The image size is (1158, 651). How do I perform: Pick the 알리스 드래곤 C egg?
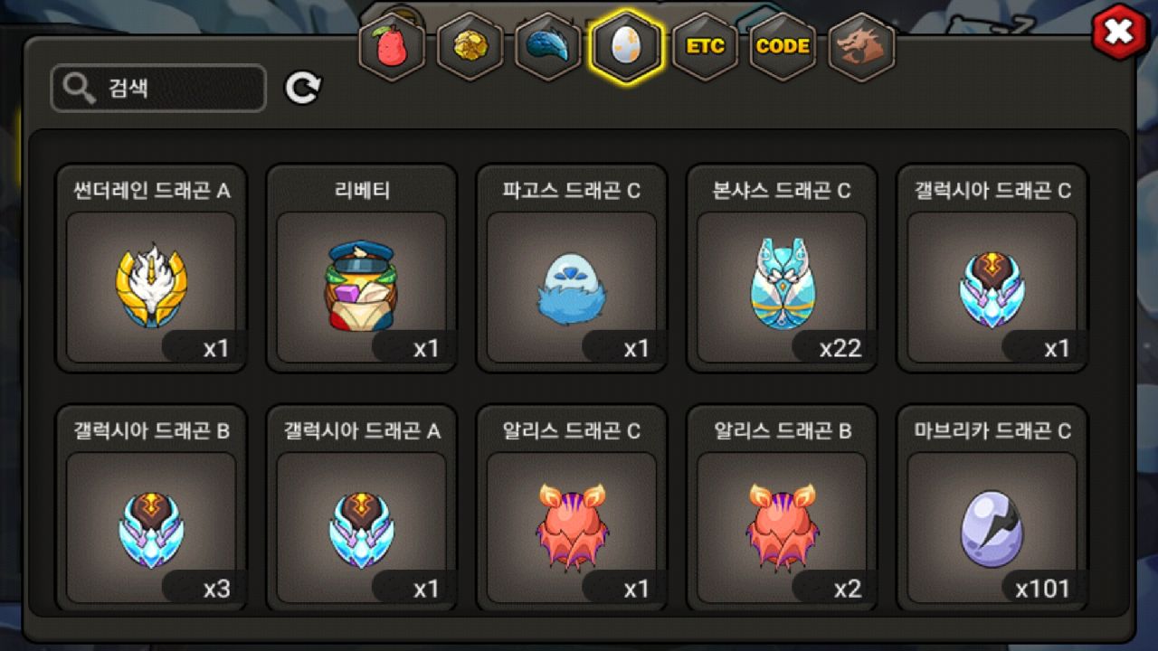pyautogui.click(x=571, y=508)
